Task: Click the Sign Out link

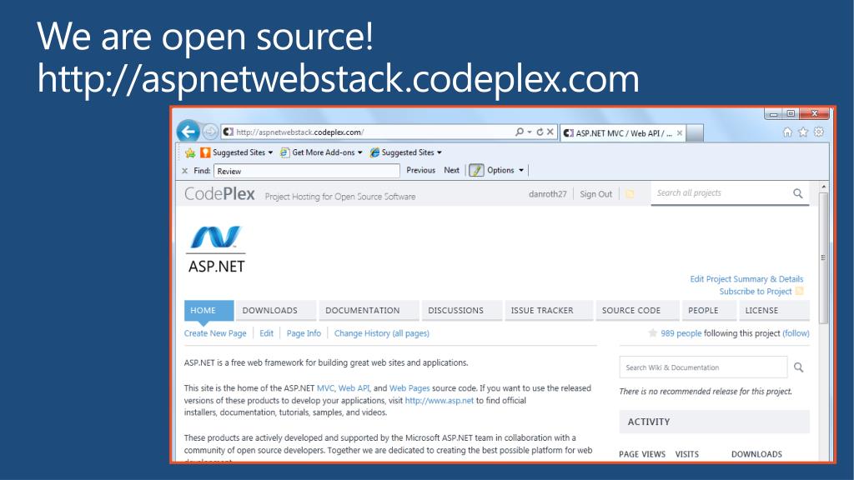Action: (x=595, y=194)
